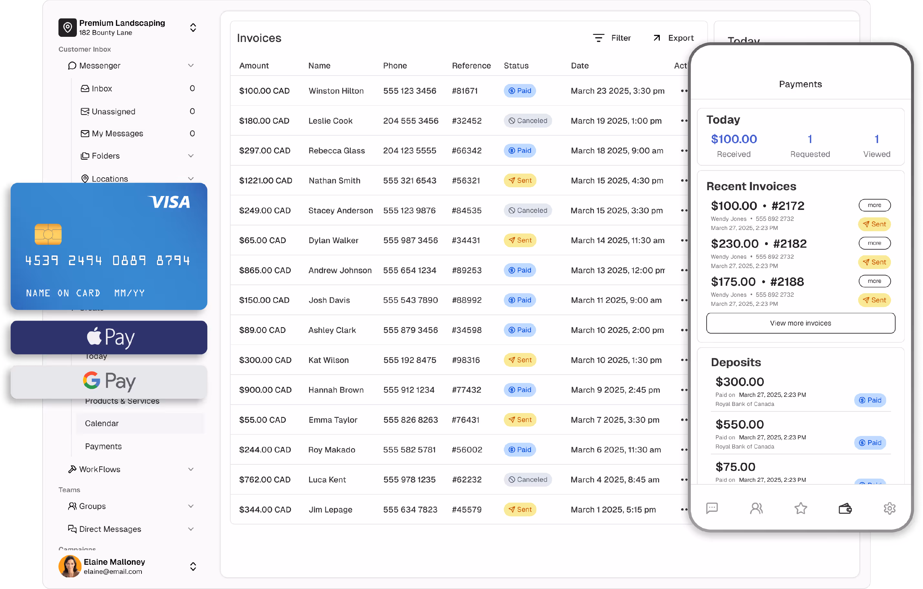923x589 pixels.
Task: Click the Viewed count in Today card
Action: (876, 139)
